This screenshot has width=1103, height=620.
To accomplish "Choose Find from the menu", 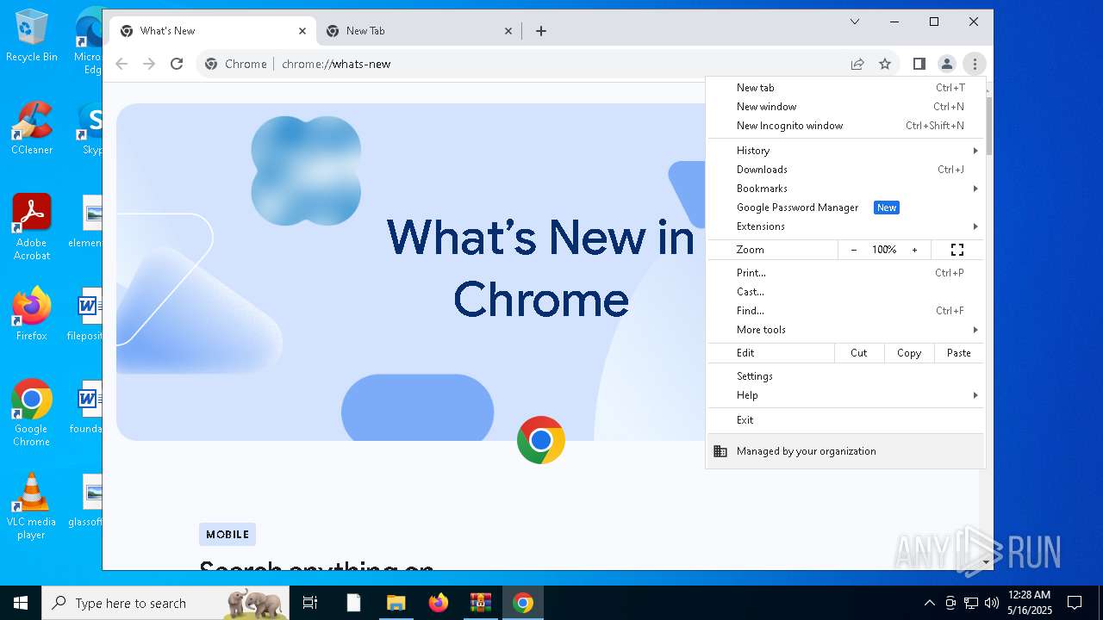I will 845,311.
